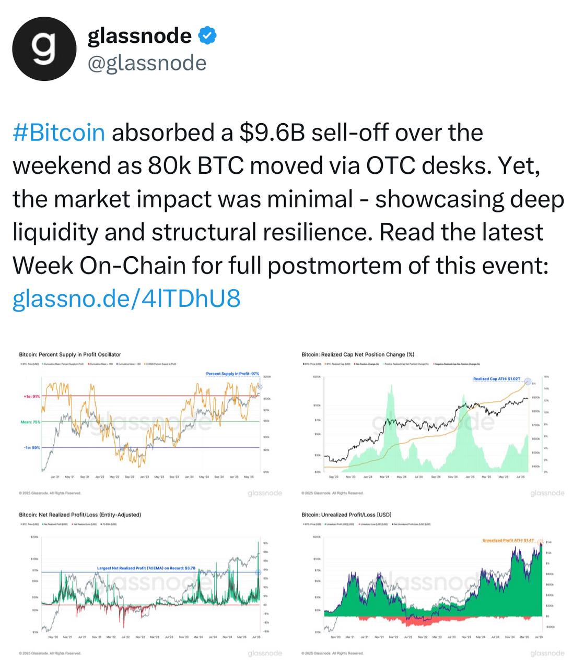The image size is (584, 668).
Task: Click the 'Mean: 75%' green level label
Action: [30, 422]
